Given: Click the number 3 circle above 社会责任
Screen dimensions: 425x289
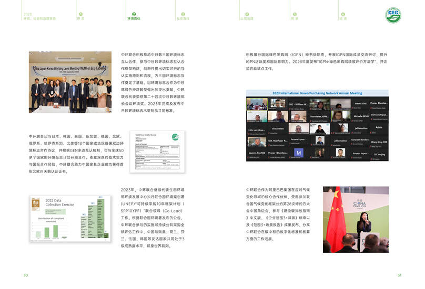Looking at the screenshot, I should click(183, 14).
